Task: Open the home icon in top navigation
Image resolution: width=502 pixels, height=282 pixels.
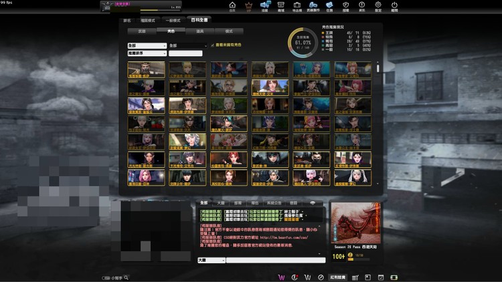Action: click(232, 5)
